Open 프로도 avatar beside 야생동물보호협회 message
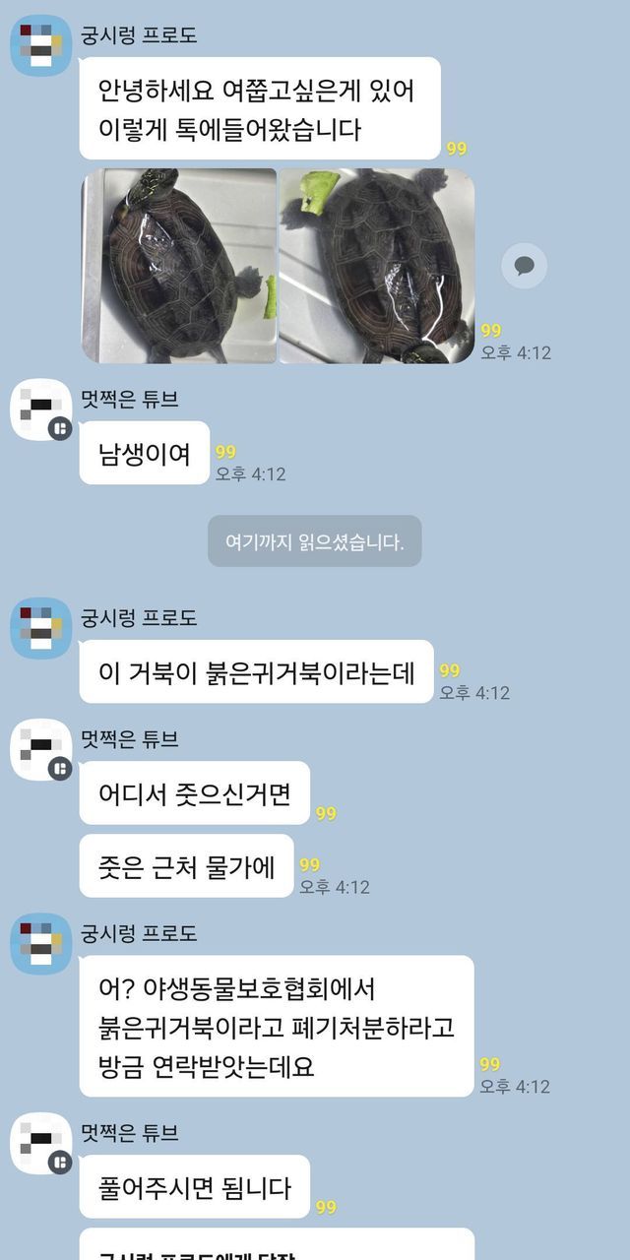 (x=41, y=943)
